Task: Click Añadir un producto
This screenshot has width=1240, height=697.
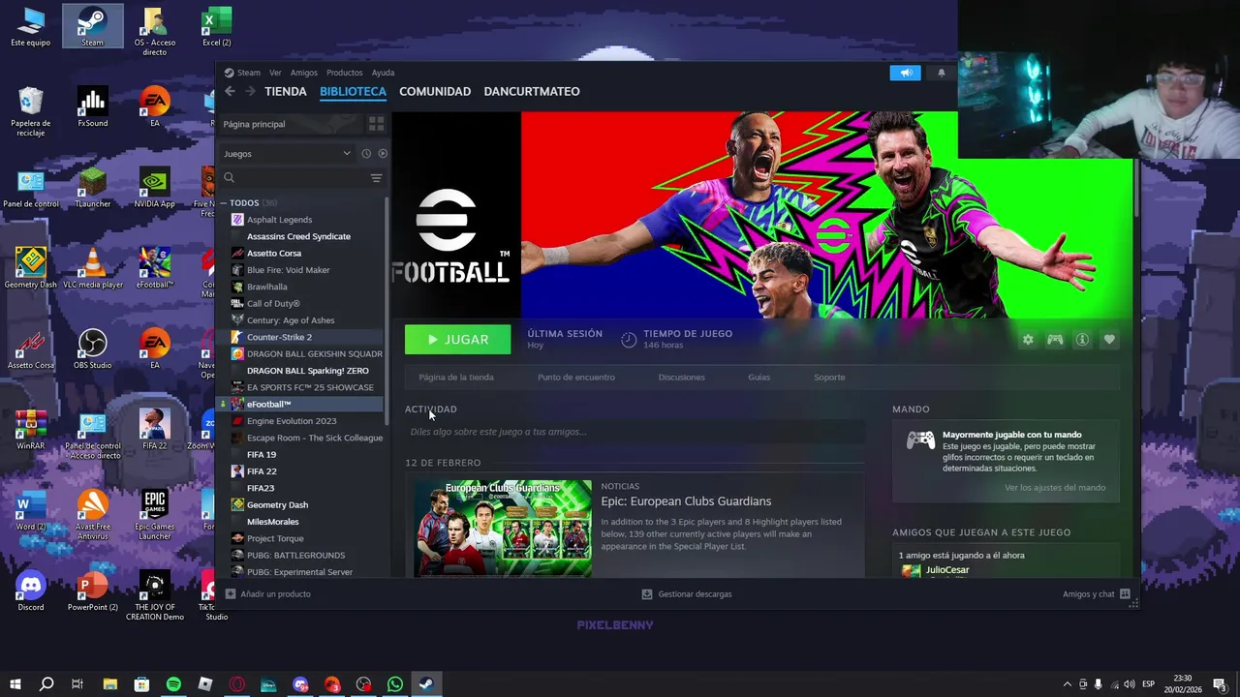Action: (x=268, y=594)
